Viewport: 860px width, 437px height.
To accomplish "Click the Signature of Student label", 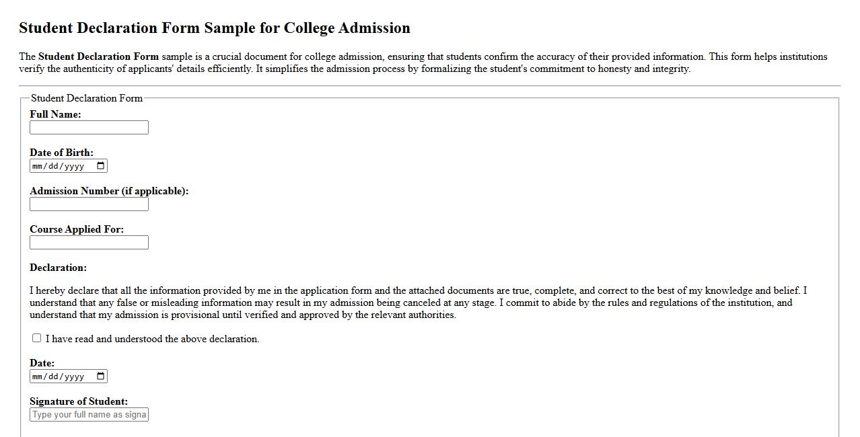I will [x=77, y=401].
